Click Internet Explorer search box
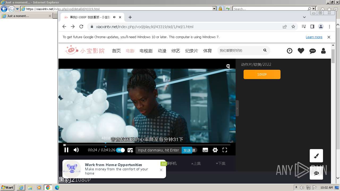 pos(270,9)
